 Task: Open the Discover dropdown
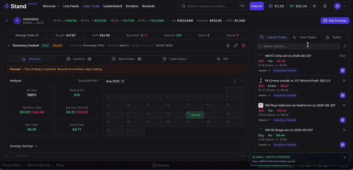51,6
